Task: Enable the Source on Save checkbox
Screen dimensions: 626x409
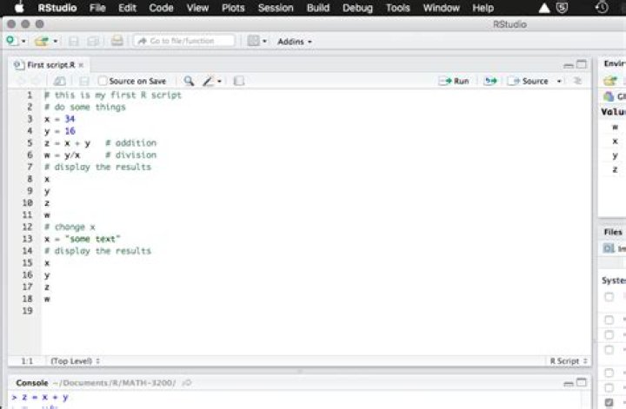Action: [103, 81]
